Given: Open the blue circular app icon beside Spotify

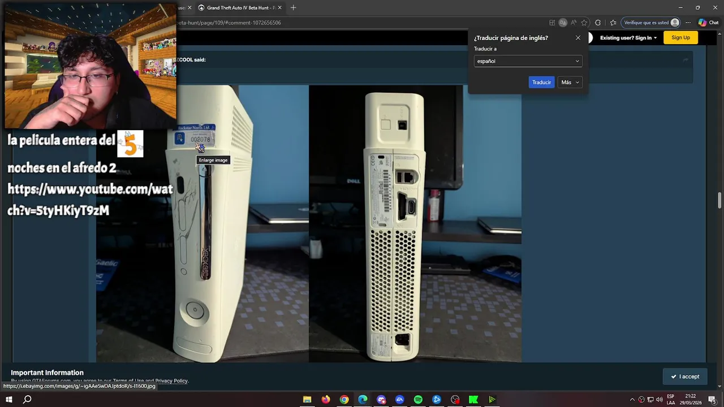Looking at the screenshot, I should (437, 400).
